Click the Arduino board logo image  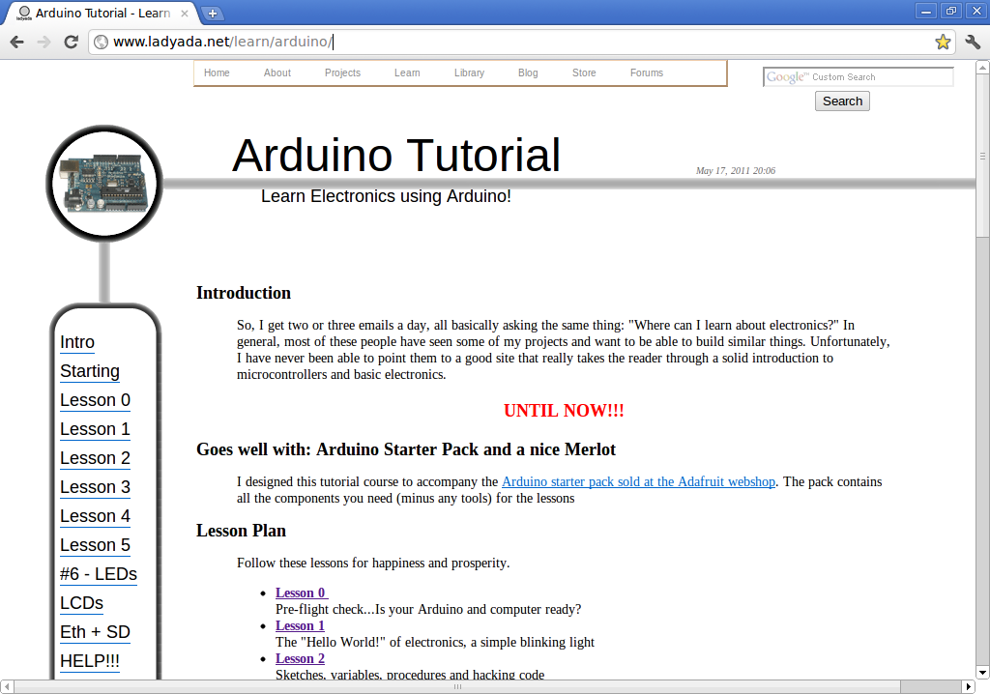tap(104, 183)
